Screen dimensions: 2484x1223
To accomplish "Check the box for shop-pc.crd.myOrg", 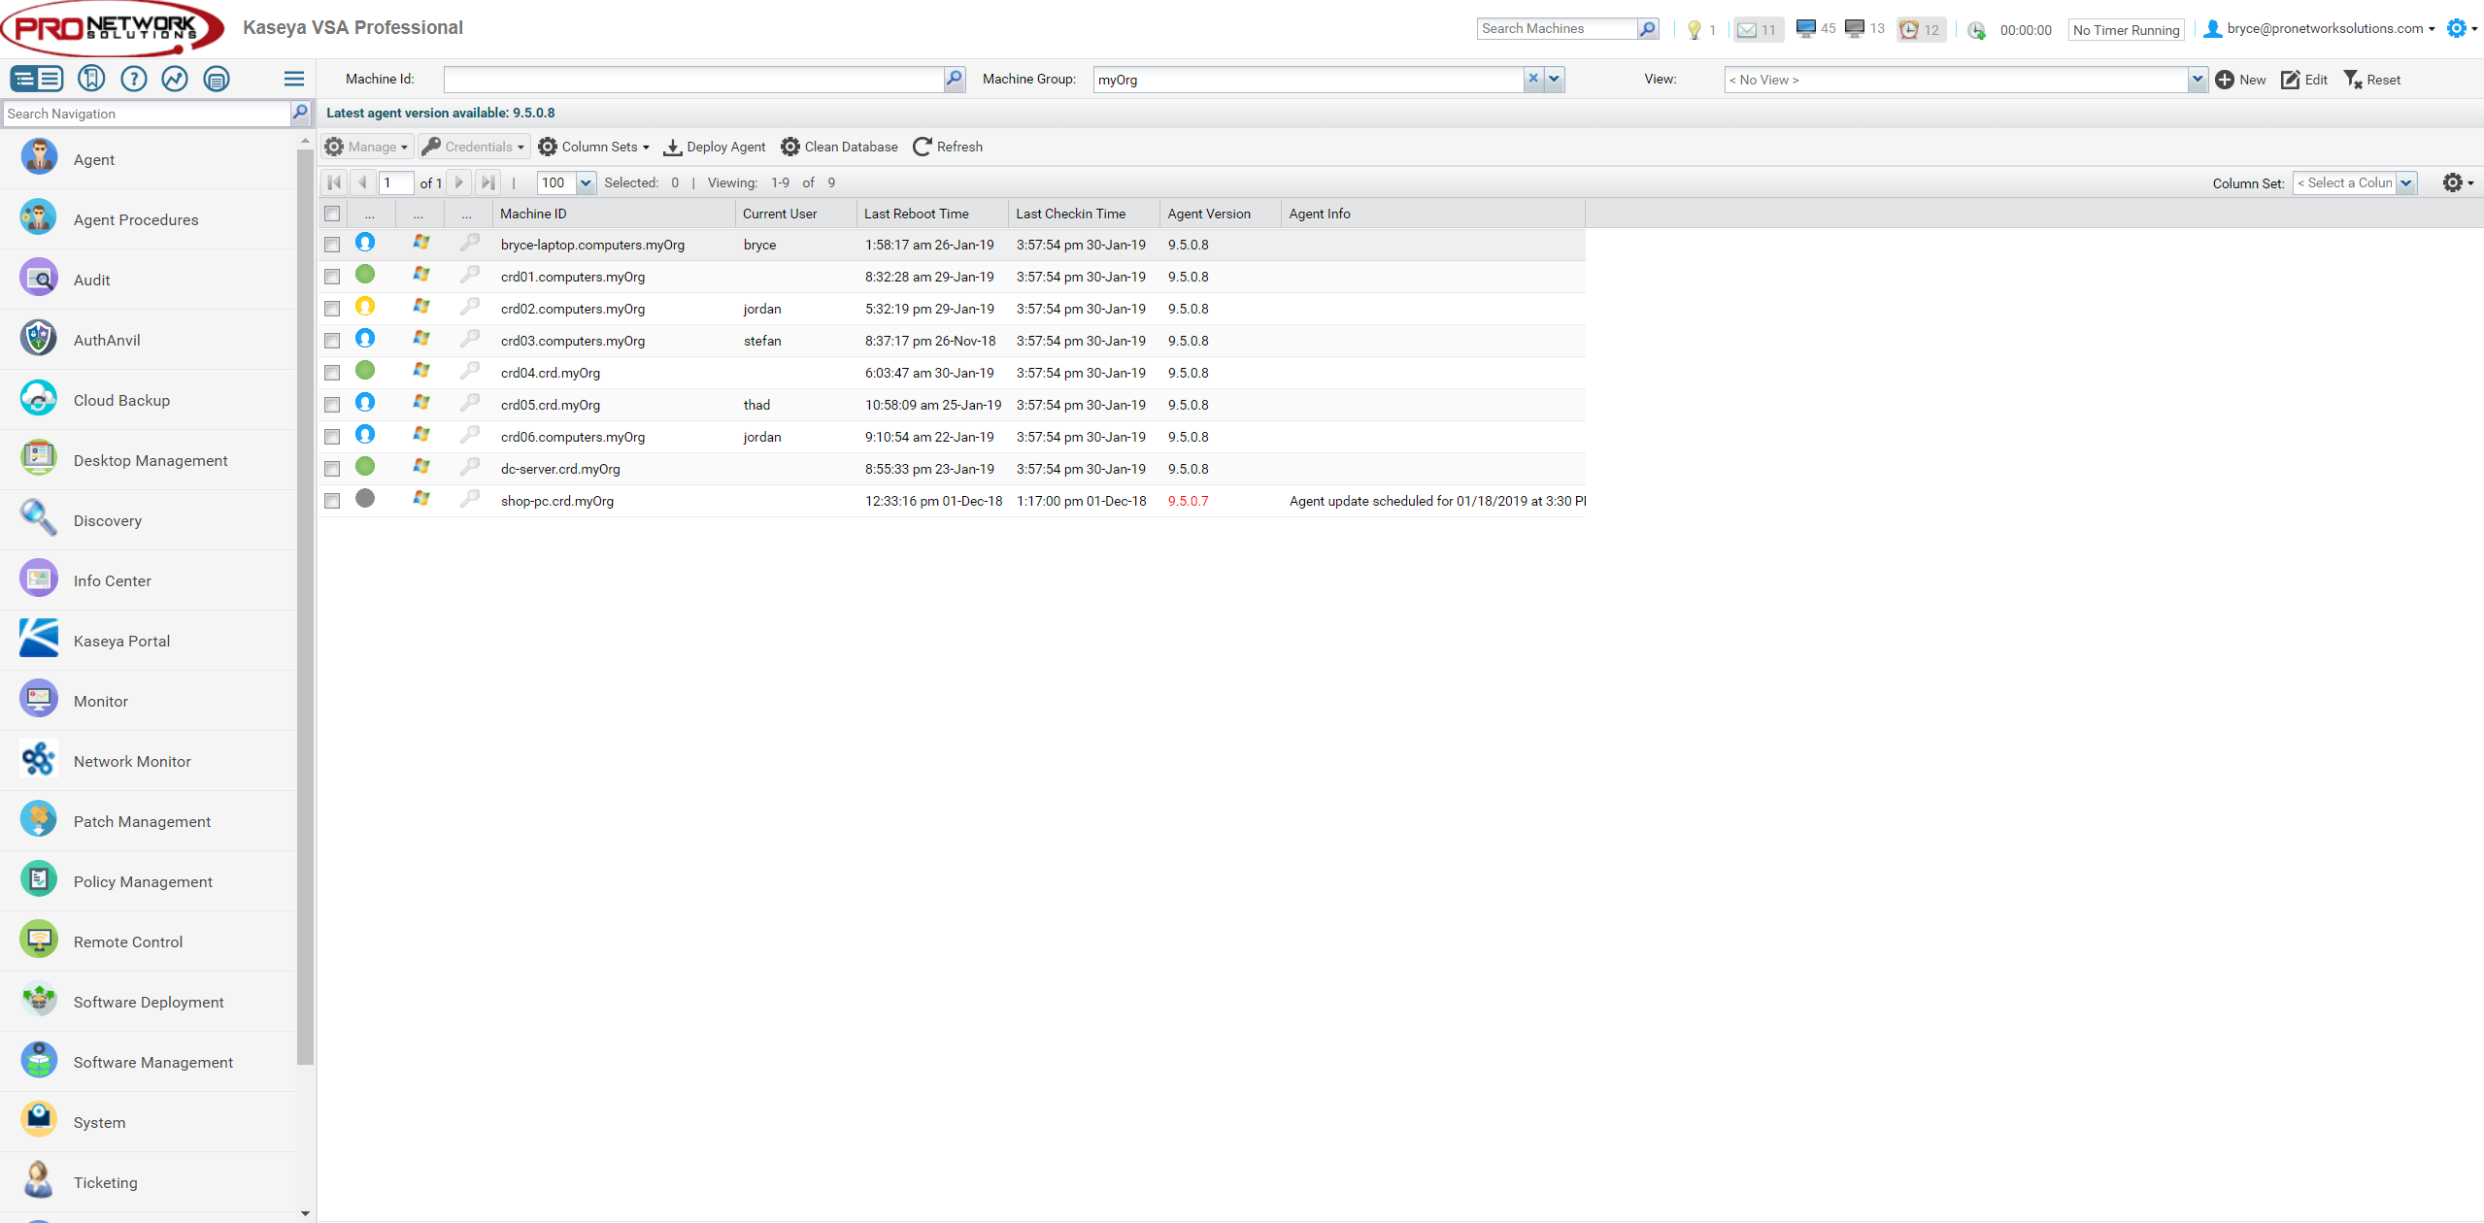I will 332,501.
